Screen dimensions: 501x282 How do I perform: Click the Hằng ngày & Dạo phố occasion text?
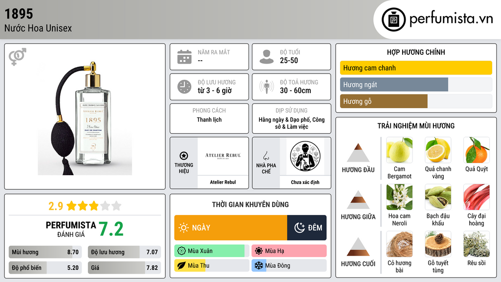292,123
